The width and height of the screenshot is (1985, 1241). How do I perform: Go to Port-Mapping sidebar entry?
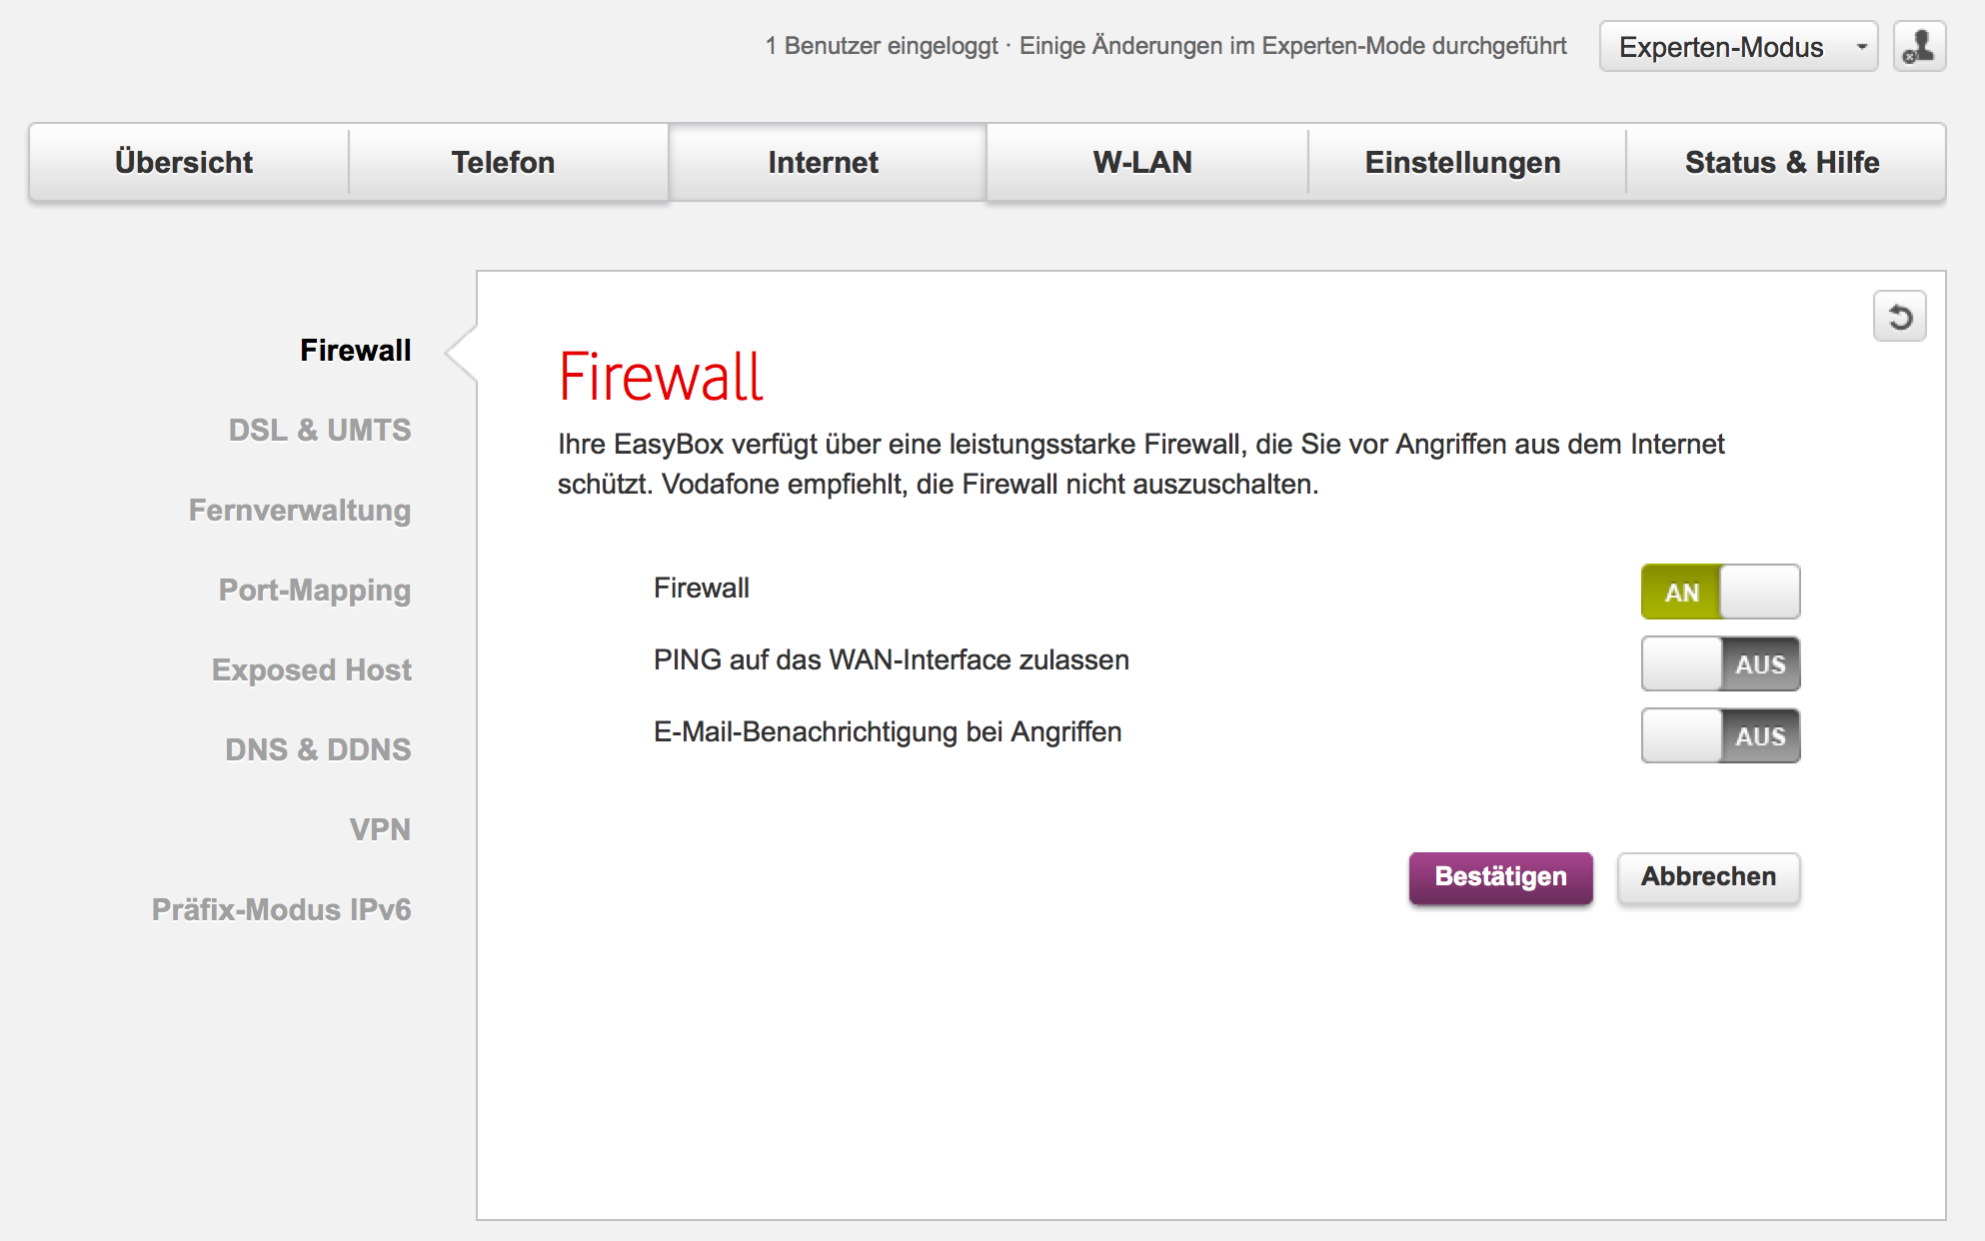click(x=315, y=590)
